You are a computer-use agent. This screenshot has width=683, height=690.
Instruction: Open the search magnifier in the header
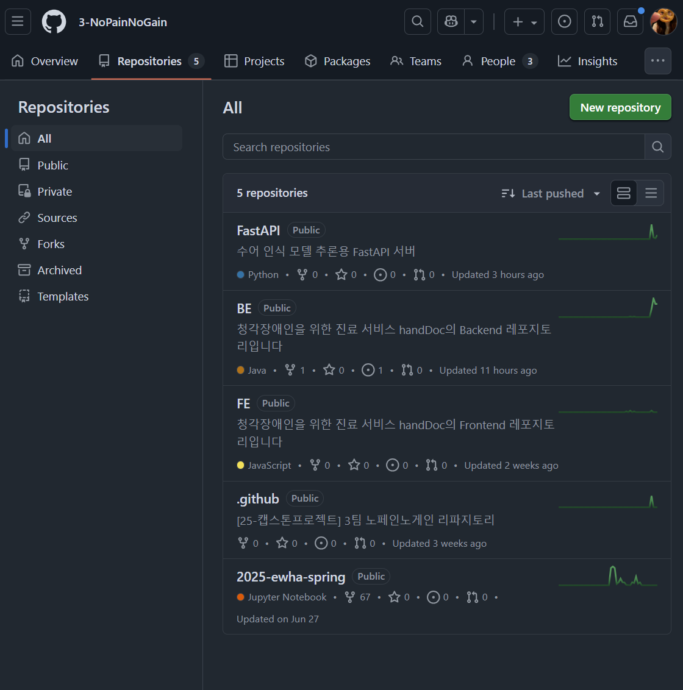point(418,21)
